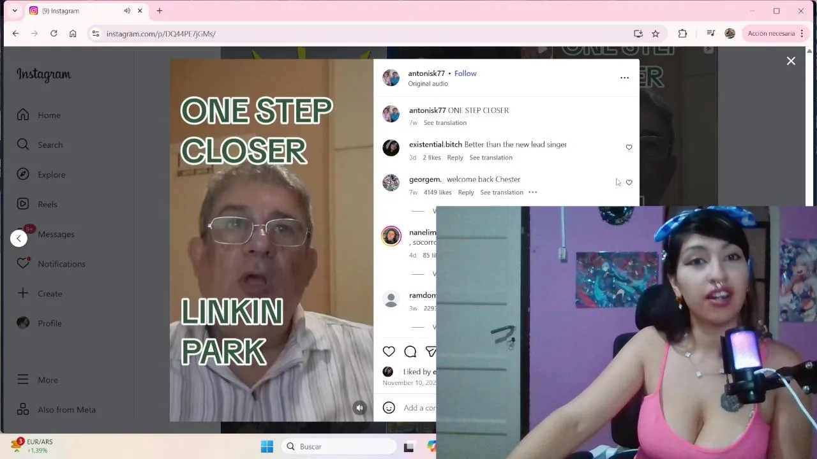Open Notifications in the sidebar

point(51,264)
